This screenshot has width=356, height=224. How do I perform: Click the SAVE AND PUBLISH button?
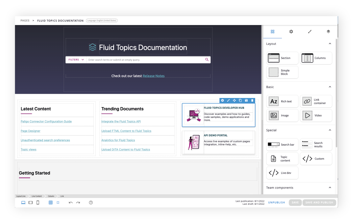coord(319,202)
